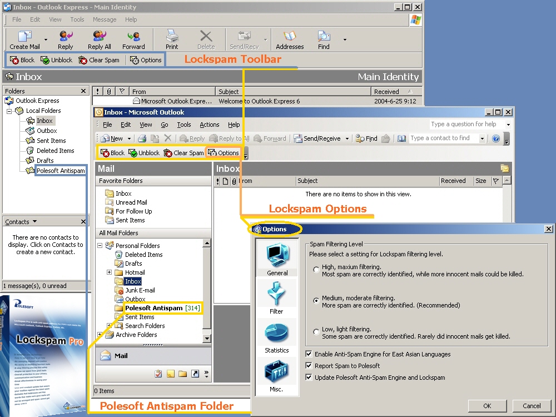The height and width of the screenshot is (417, 556).
Task: Select Filter page in Options dialog
Action: (x=276, y=297)
